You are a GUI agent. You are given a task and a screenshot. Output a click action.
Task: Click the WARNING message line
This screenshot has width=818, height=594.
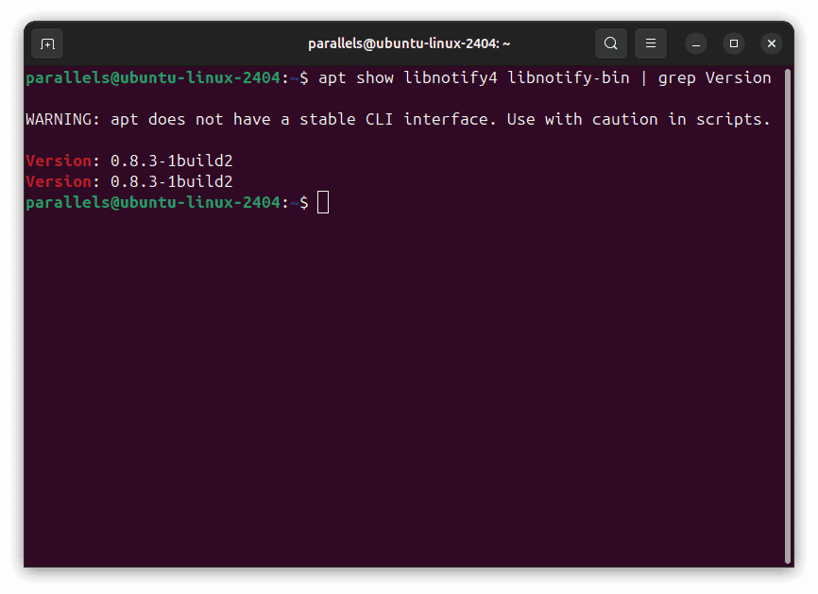[x=397, y=119]
